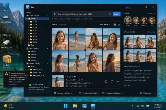Viewport: 166px width, 110px height.
Task: Expand the 2024 folder
Action: [x=29, y=39]
